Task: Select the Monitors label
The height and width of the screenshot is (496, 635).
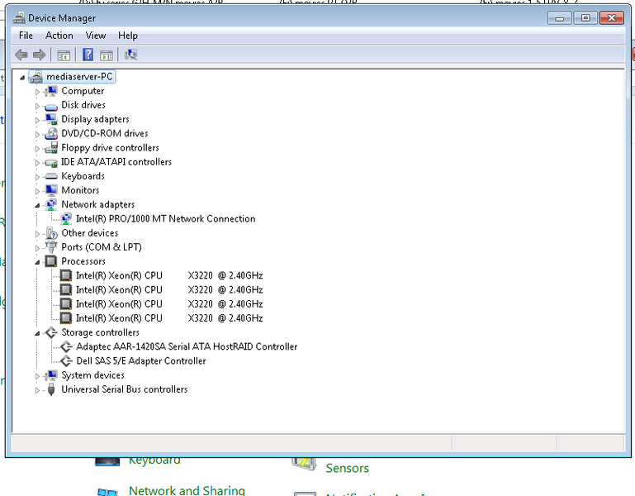Action: click(x=80, y=190)
